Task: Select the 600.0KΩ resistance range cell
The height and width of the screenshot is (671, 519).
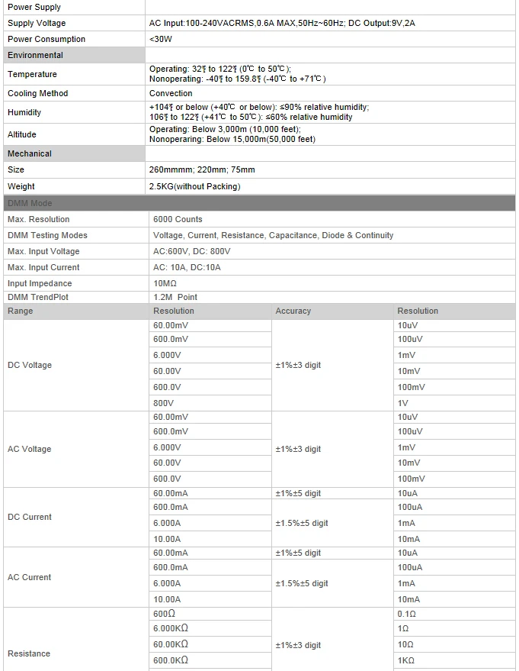Action: tap(210, 660)
